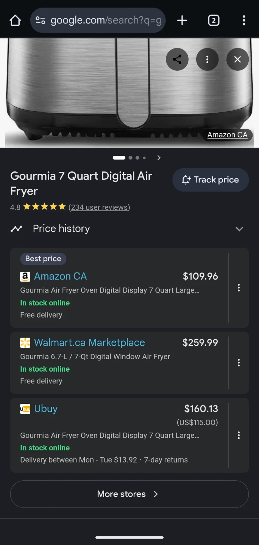Tap the Amazon CA image source label
Screen dimensions: 259x545
[x=227, y=135]
